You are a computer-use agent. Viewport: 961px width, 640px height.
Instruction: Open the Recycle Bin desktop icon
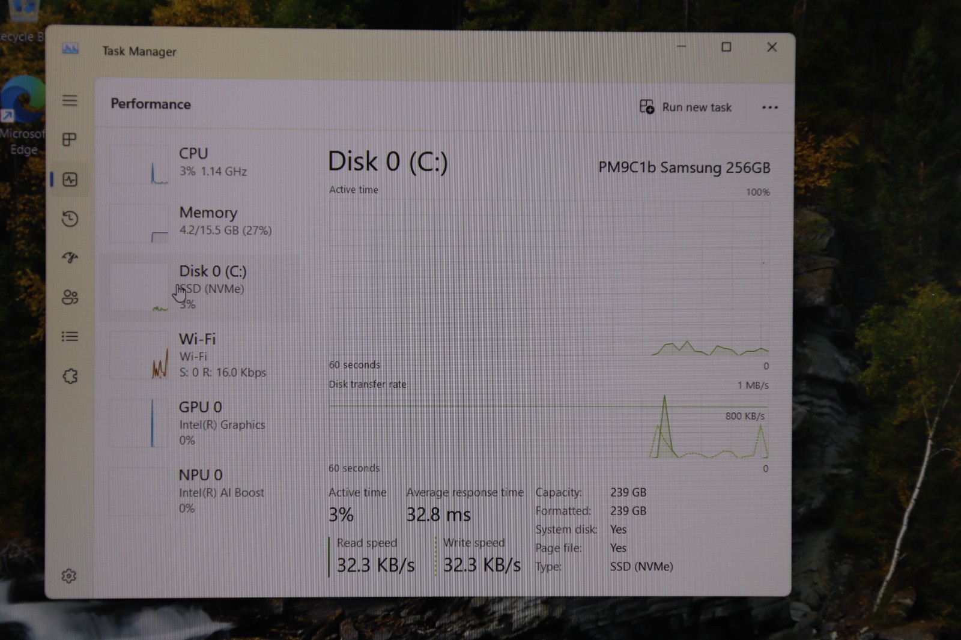click(22, 22)
